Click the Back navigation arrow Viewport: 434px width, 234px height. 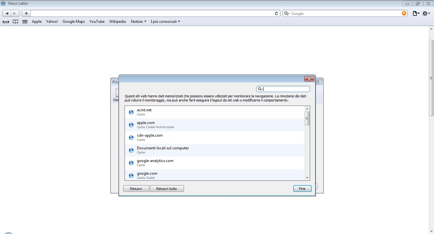[7, 13]
